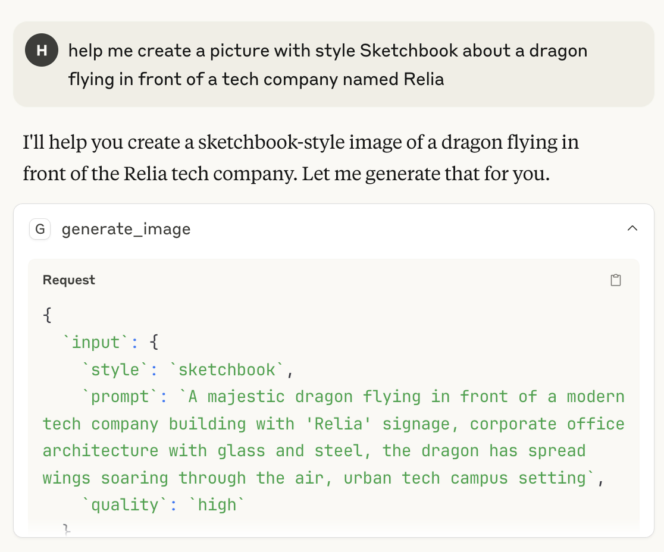Click the assistant reply starting "I'll help you"

(x=300, y=158)
